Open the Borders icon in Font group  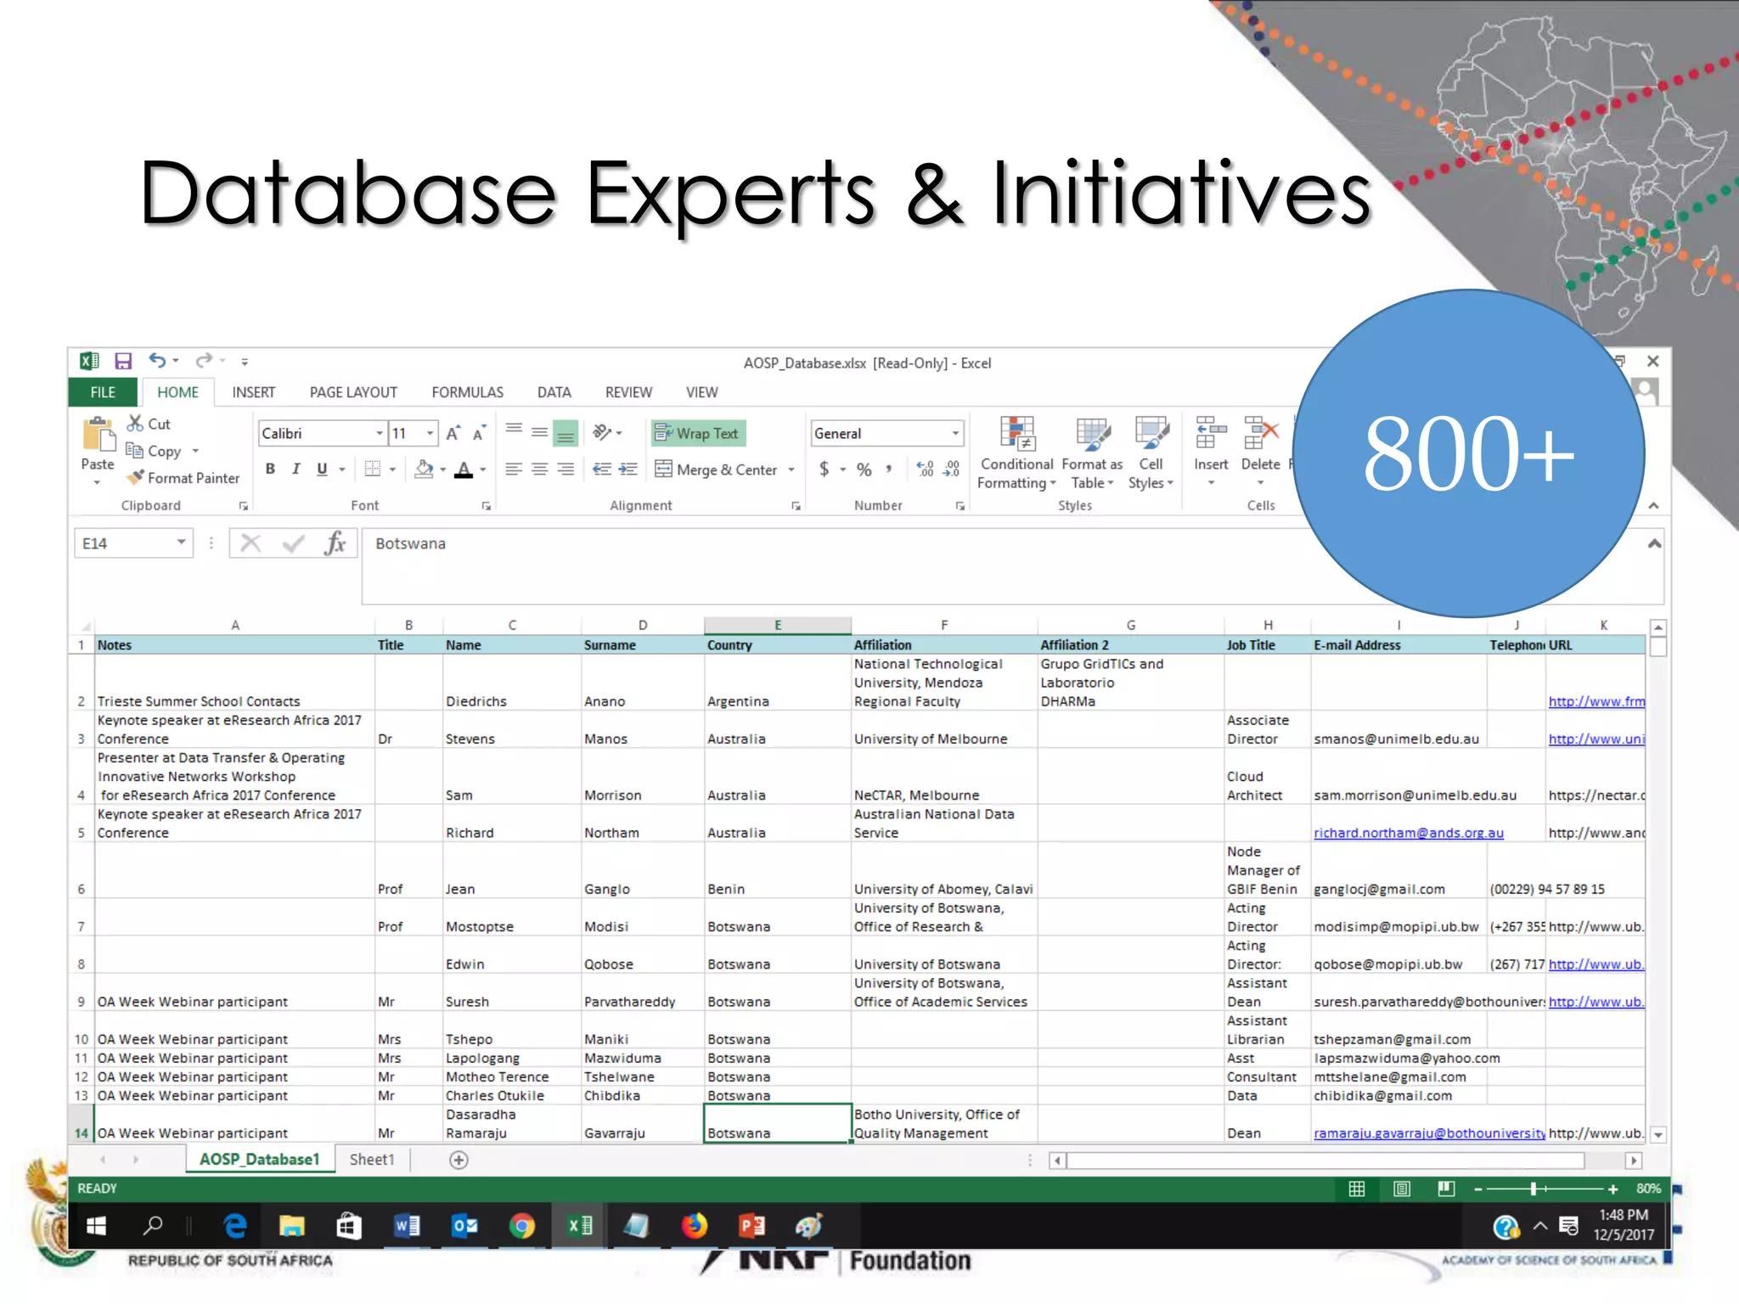[x=373, y=469]
